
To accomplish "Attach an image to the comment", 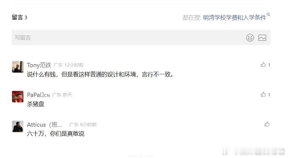I will coord(262,38).
